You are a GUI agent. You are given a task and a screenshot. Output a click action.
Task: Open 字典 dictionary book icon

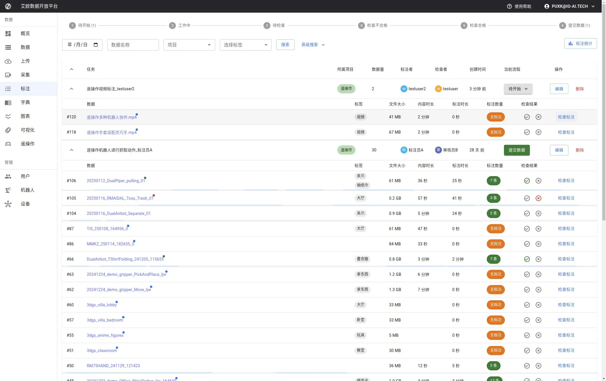coord(8,103)
